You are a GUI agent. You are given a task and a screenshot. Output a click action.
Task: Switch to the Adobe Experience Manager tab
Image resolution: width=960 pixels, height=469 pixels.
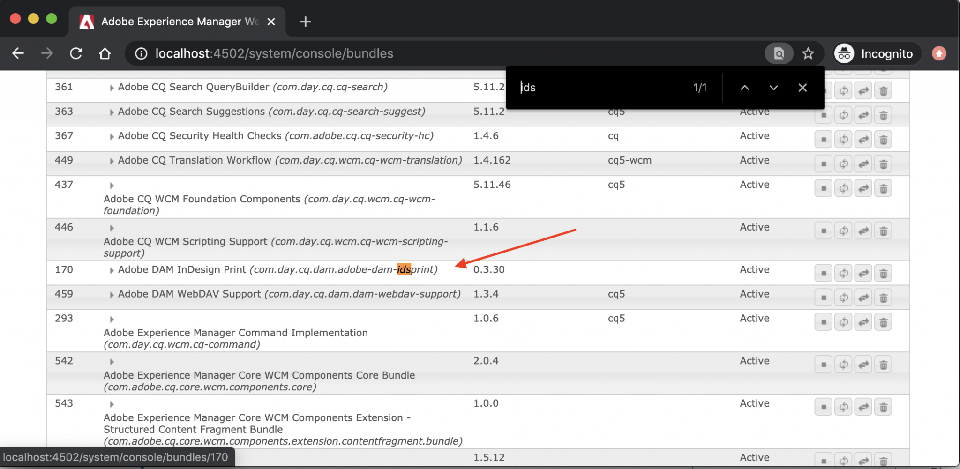pyautogui.click(x=173, y=21)
